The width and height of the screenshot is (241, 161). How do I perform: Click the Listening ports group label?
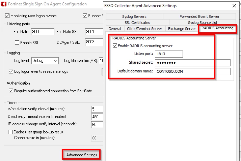(x=18, y=24)
